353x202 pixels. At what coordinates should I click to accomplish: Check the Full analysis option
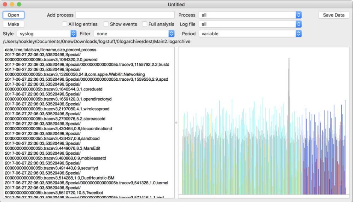tap(145, 24)
